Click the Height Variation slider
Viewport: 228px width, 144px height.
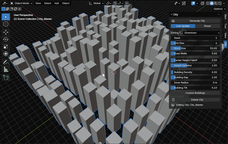click(x=195, y=65)
